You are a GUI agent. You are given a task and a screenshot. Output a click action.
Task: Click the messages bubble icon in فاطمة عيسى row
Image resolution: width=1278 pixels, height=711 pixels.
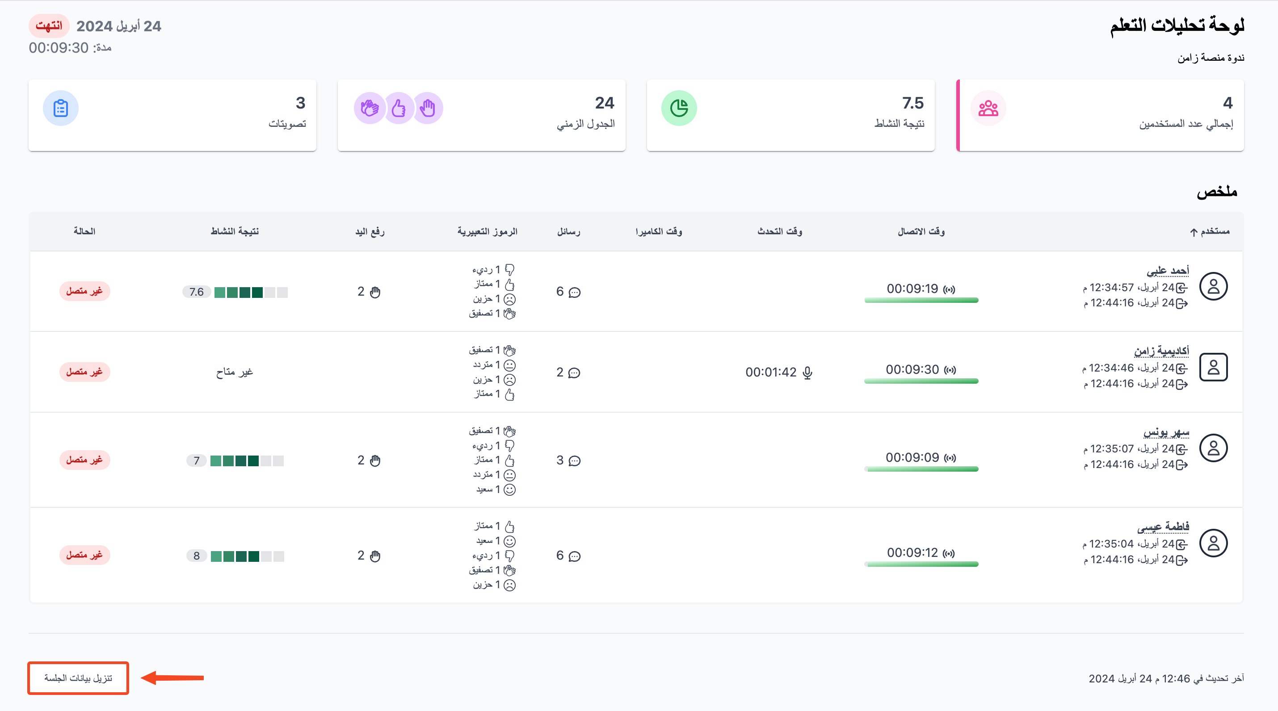(x=575, y=556)
